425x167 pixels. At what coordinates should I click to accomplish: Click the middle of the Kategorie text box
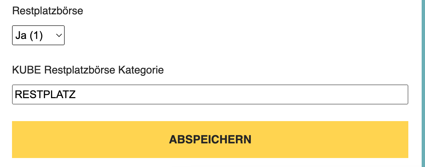click(x=210, y=95)
